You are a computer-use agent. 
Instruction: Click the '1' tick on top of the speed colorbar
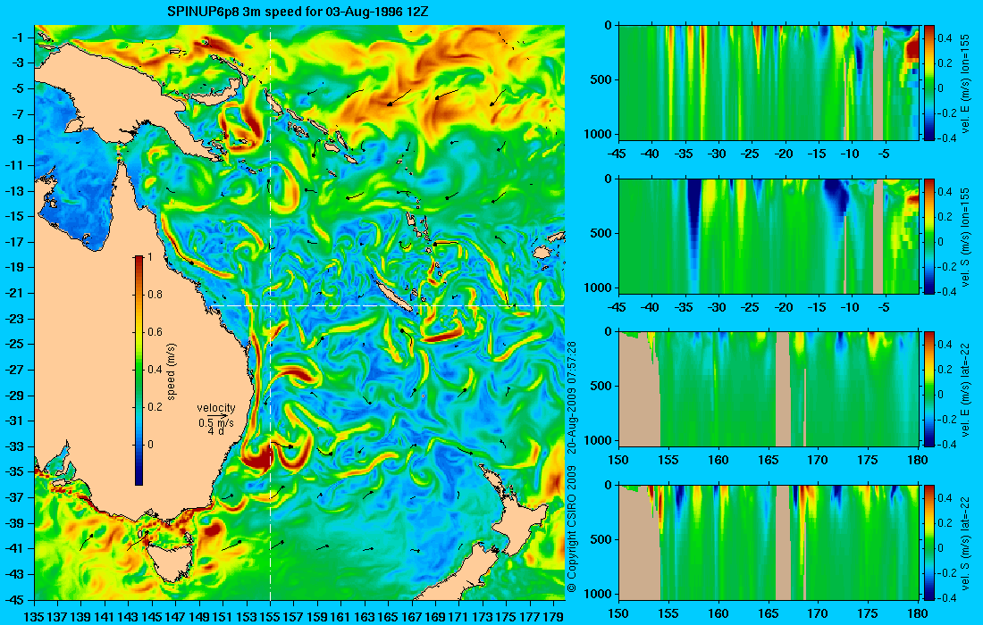pyautogui.click(x=150, y=257)
